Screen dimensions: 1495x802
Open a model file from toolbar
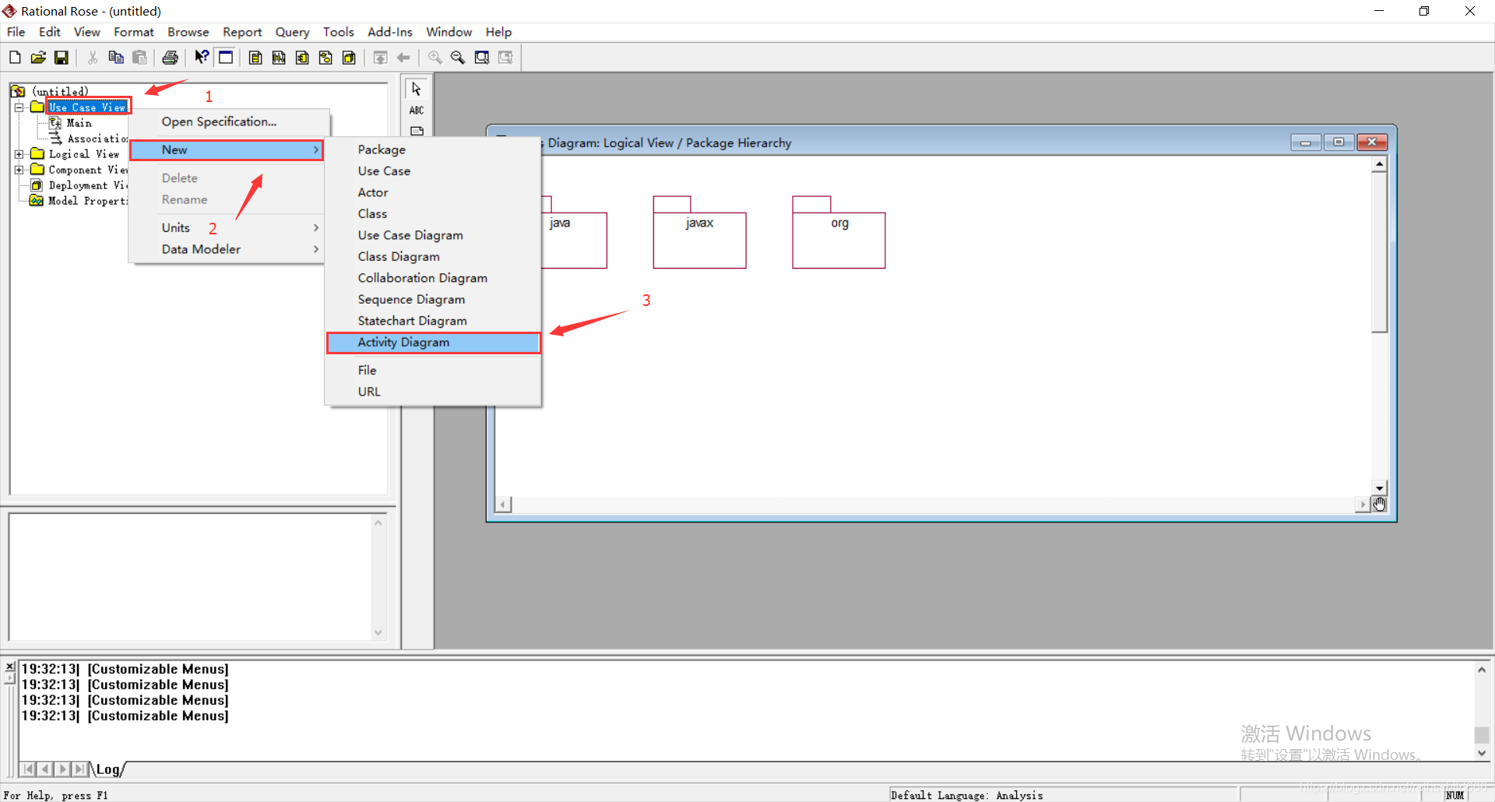(x=38, y=58)
